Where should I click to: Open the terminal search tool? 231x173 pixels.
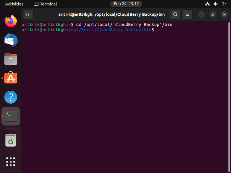(x=175, y=14)
